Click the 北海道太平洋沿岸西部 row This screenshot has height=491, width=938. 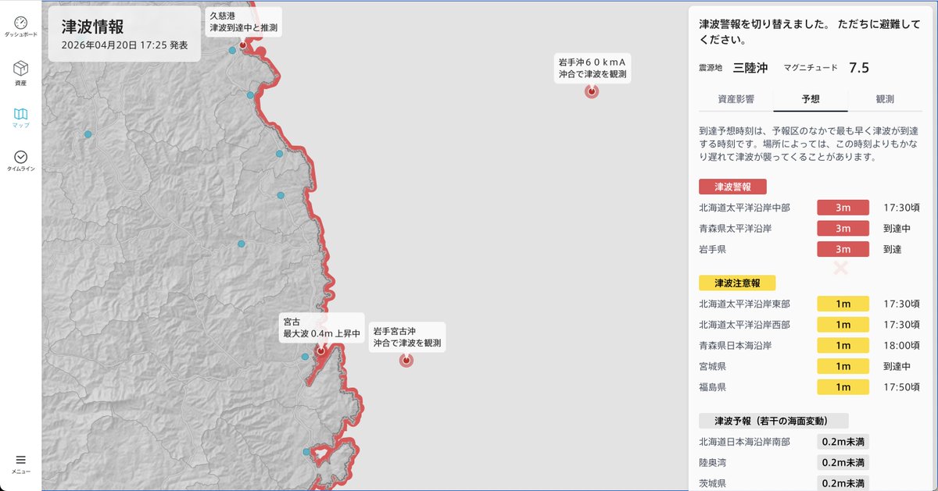click(x=811, y=325)
